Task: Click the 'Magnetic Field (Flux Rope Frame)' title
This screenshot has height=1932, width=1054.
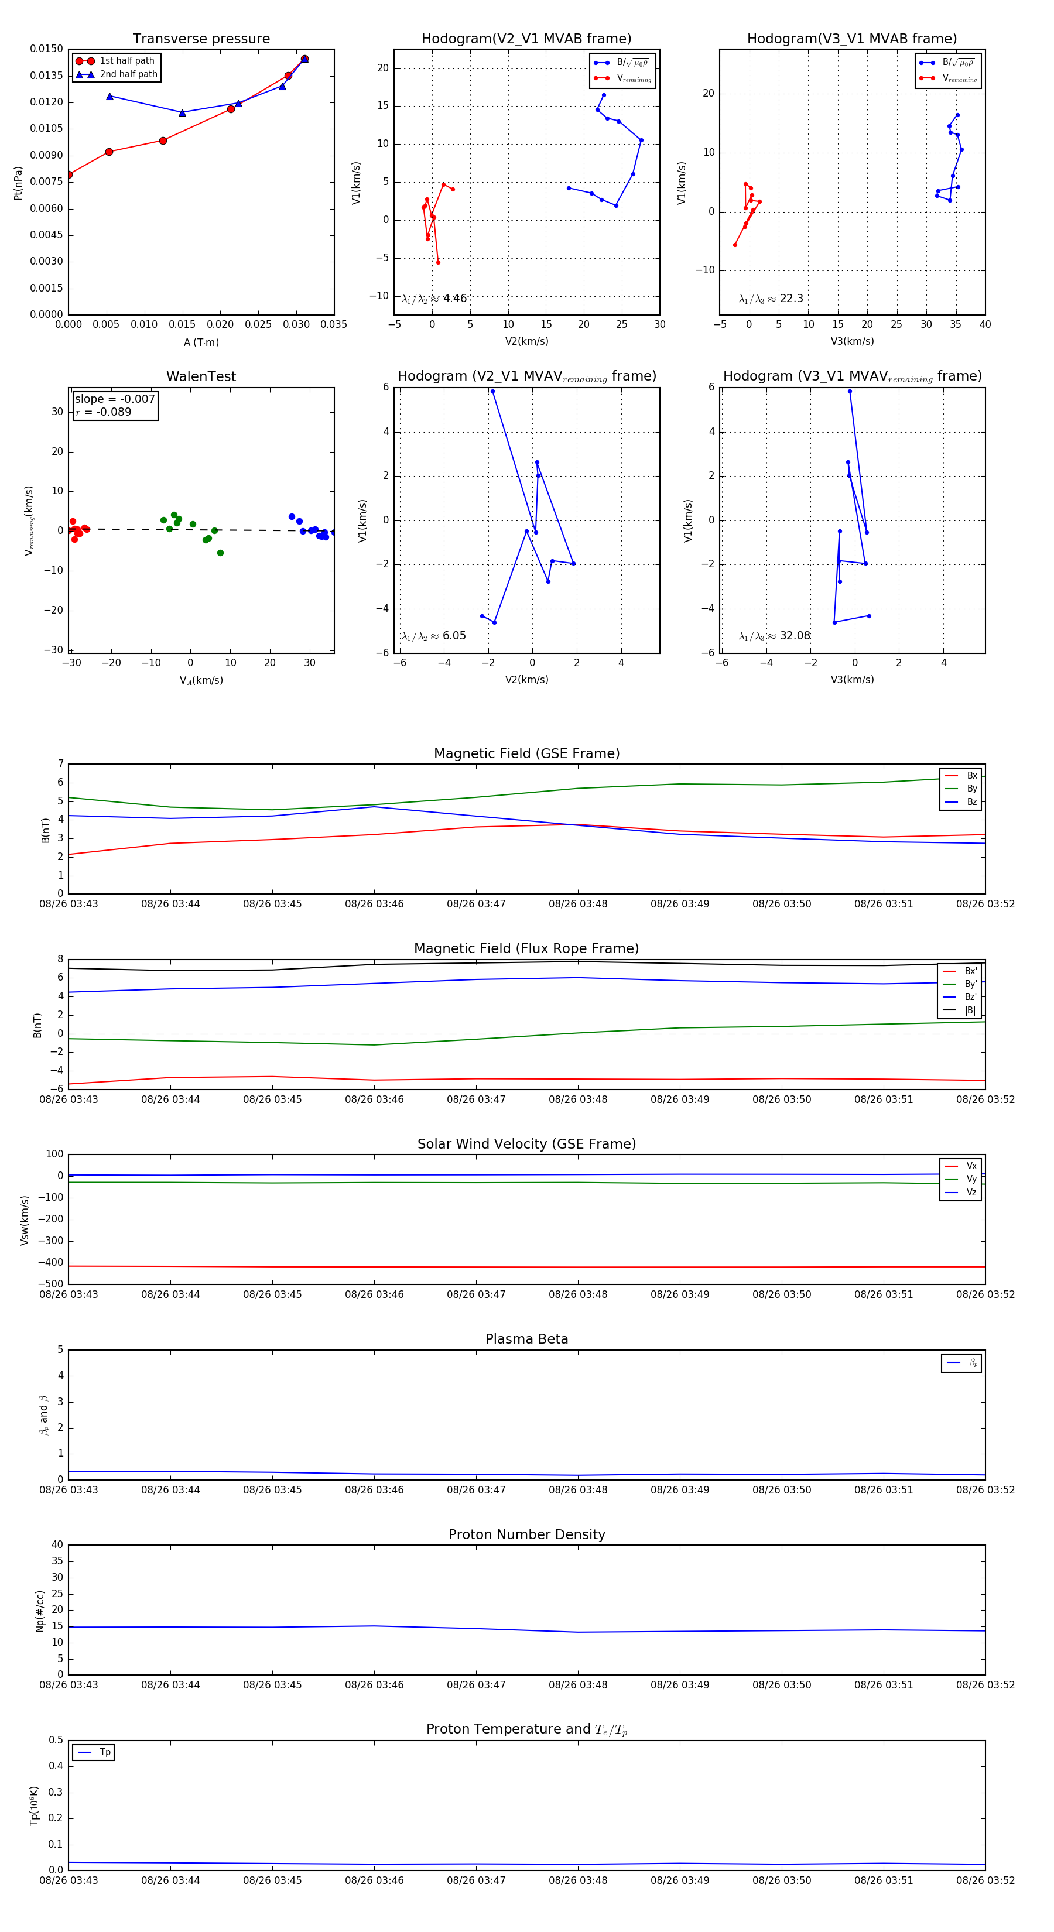Action: click(x=526, y=949)
